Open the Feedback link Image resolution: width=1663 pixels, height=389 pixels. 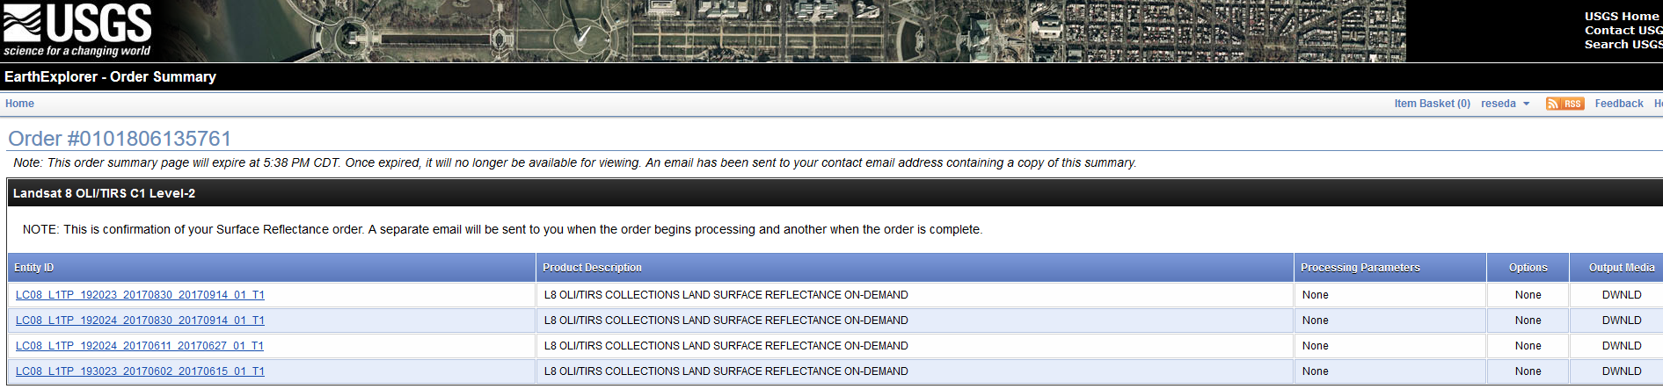1618,104
